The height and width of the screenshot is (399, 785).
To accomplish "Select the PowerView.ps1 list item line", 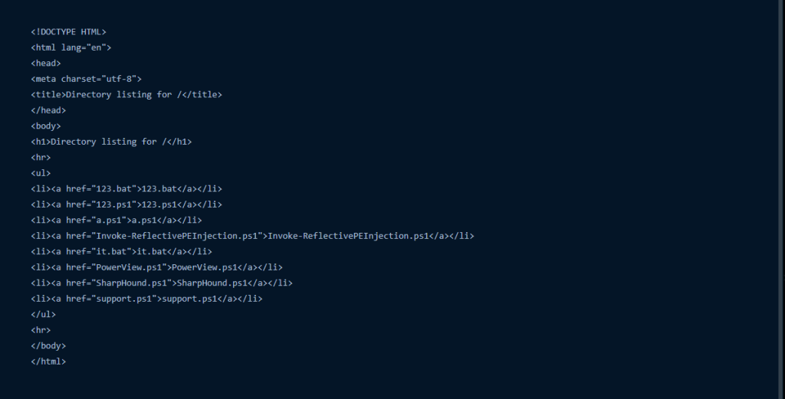I will [156, 267].
